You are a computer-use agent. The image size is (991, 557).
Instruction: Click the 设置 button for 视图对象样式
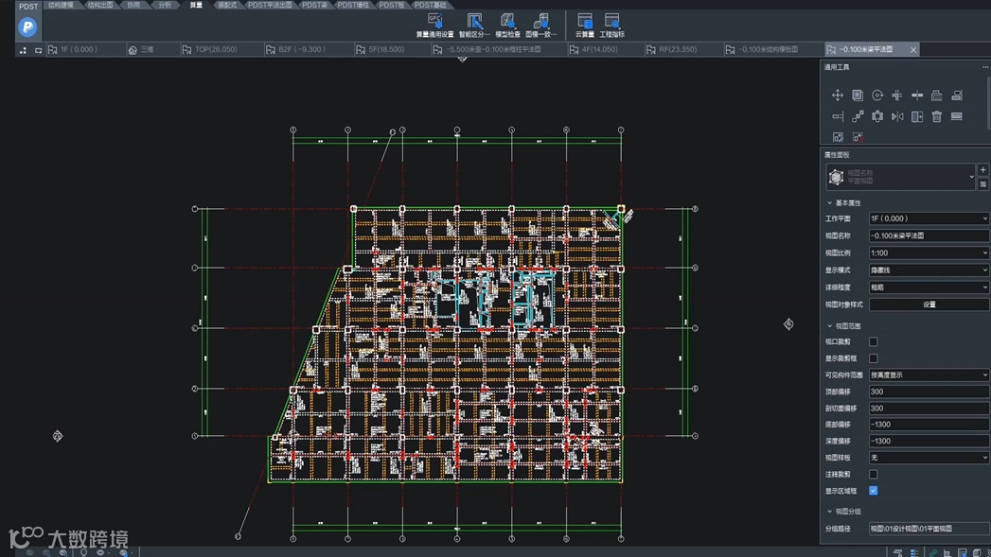coord(929,305)
